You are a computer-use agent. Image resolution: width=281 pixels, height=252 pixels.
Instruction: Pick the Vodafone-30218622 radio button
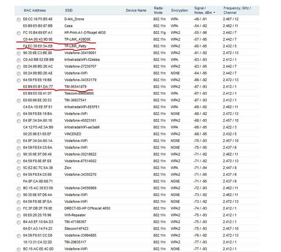point(18,155)
